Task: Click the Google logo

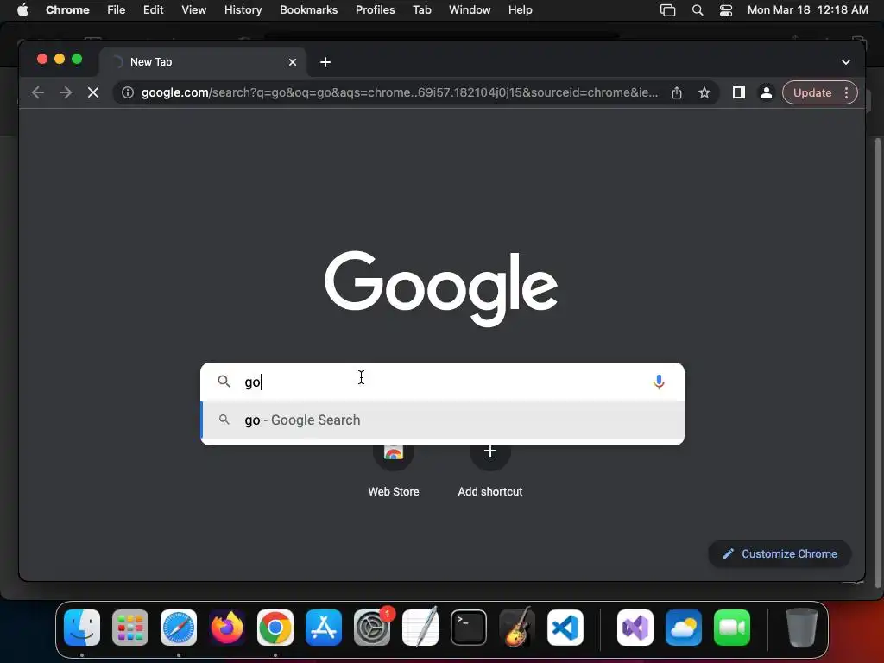Action: [x=441, y=287]
